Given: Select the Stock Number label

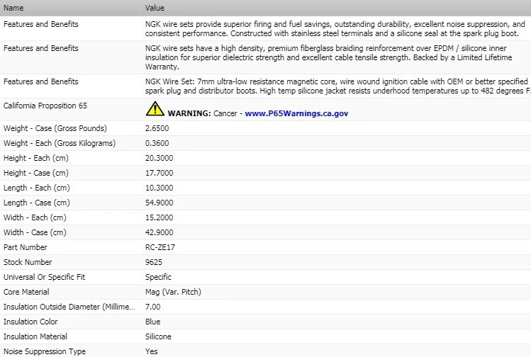Looking at the screenshot, I should 28,262.
